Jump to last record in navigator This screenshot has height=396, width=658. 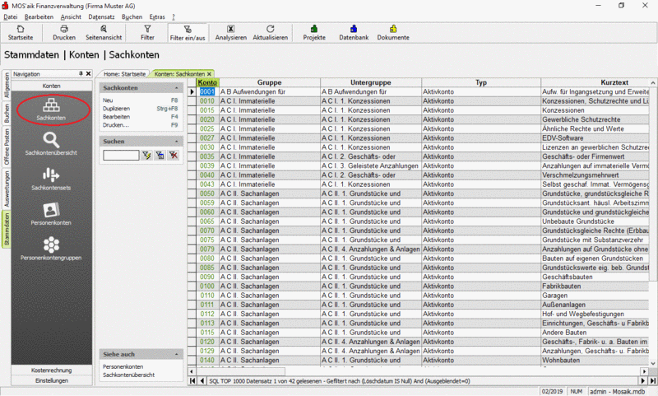pyautogui.click(x=652, y=381)
